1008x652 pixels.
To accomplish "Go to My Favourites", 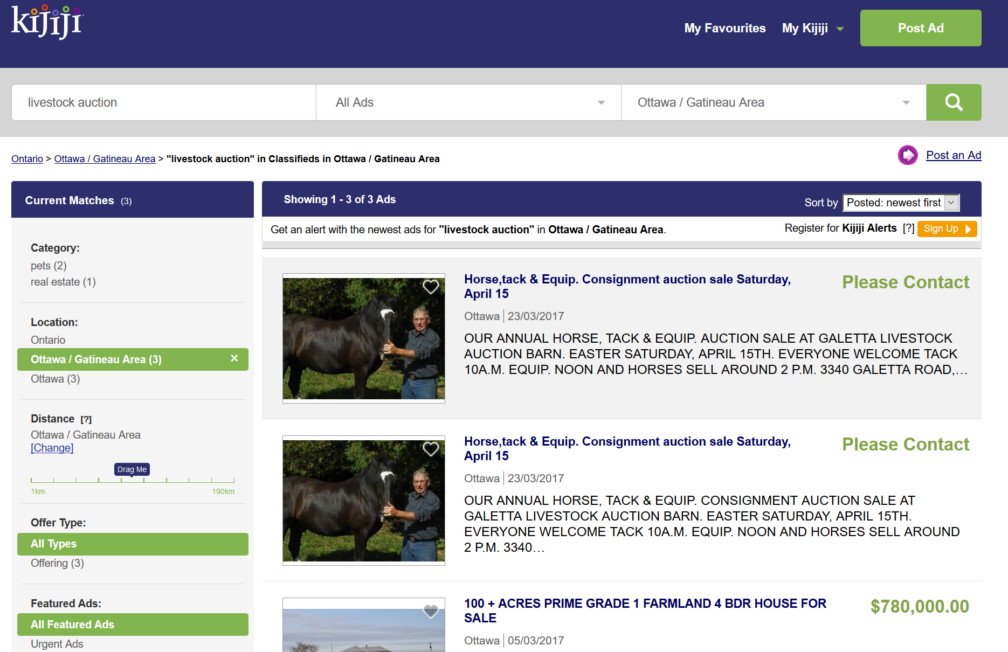I will point(724,28).
